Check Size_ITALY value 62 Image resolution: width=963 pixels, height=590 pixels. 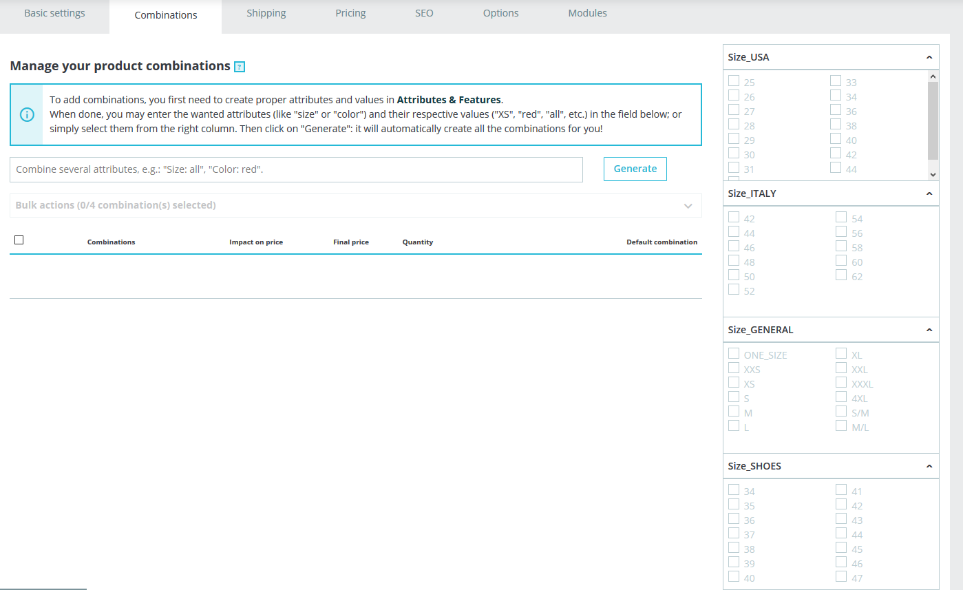click(841, 275)
